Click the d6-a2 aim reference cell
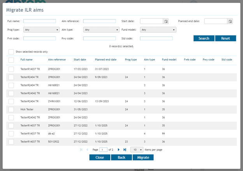The height and width of the screenshot is (171, 243). (x=51, y=134)
